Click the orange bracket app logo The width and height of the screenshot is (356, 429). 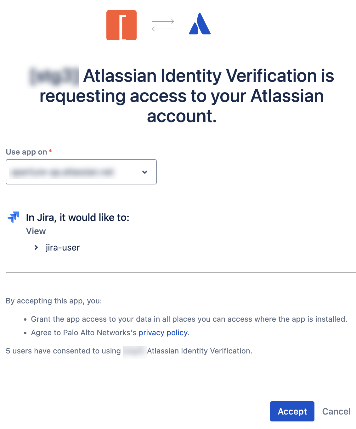[121, 25]
